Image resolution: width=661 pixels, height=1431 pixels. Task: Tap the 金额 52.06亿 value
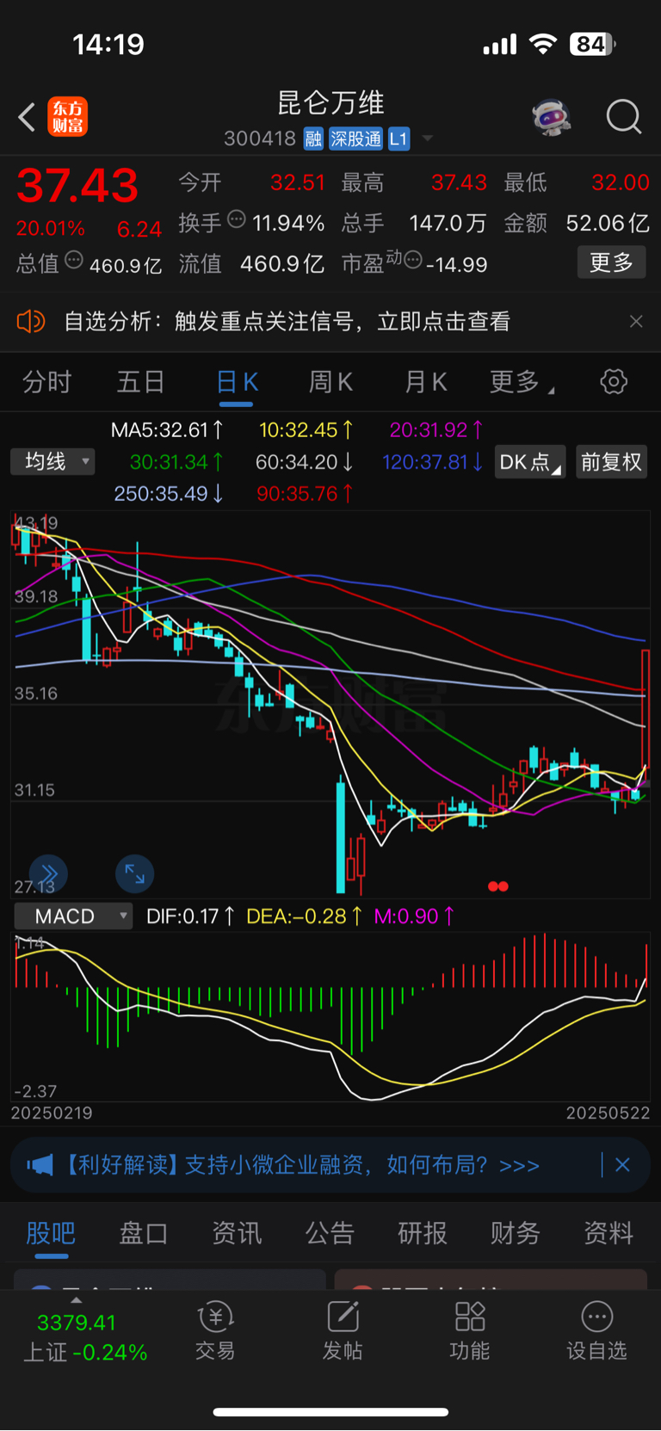(x=608, y=223)
